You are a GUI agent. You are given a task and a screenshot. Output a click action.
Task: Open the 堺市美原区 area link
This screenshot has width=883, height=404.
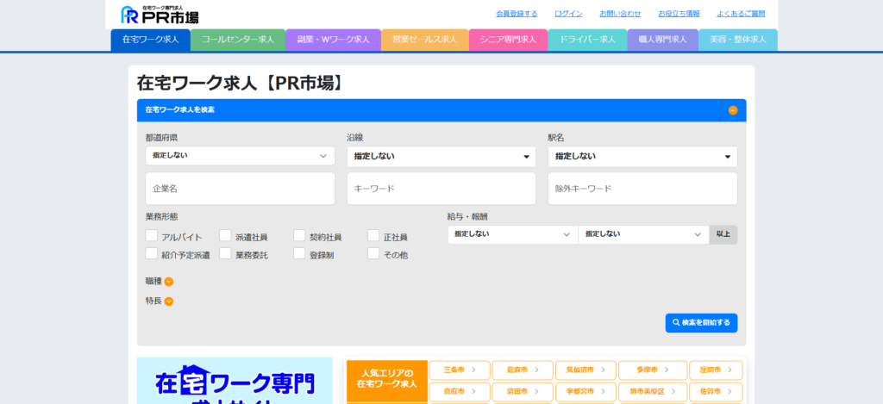pyautogui.click(x=653, y=392)
